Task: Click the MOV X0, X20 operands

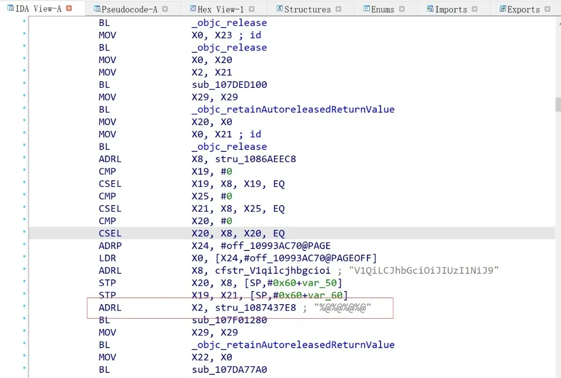Action: (212, 60)
